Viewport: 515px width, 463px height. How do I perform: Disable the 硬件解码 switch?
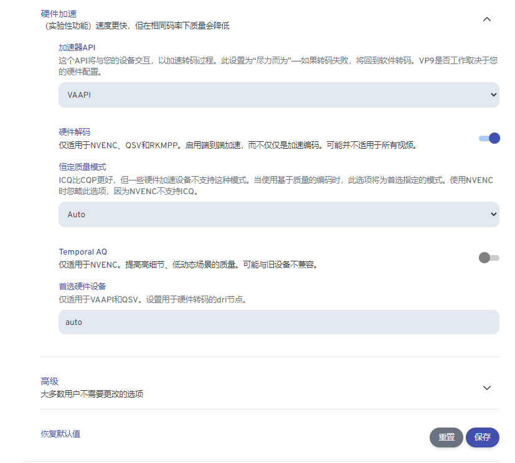click(x=489, y=138)
